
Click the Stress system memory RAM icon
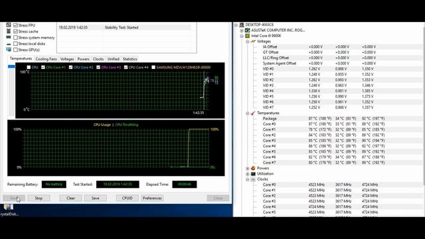pyautogui.click(x=9, y=37)
